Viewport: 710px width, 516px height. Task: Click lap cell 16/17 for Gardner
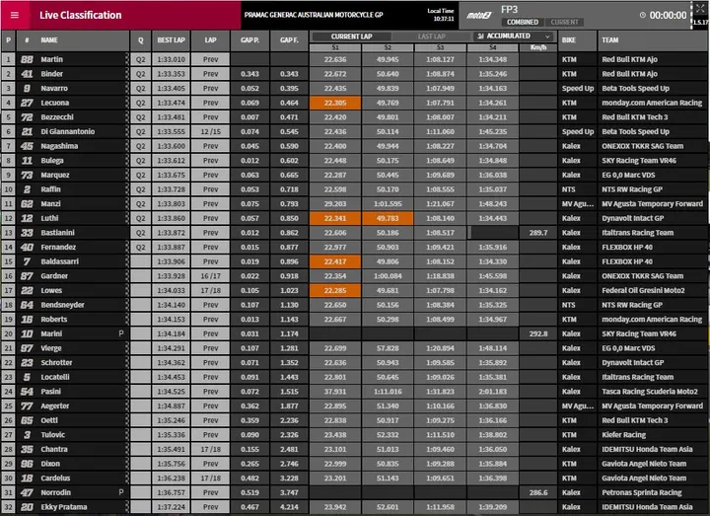[x=211, y=276]
